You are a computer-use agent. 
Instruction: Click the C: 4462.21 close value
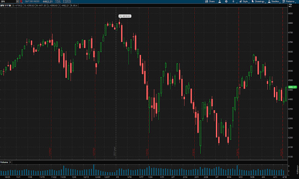pyautogui.click(x=64, y=6)
